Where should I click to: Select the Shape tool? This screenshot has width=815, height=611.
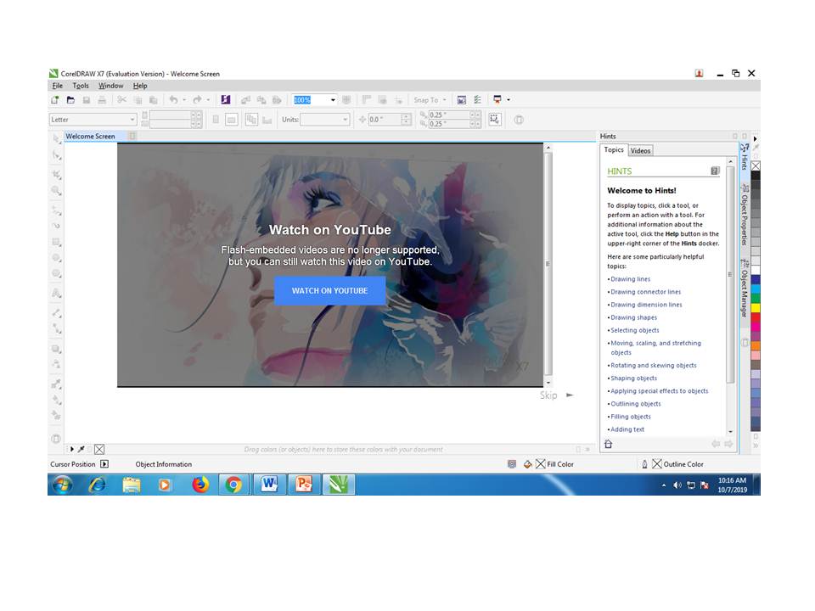coord(56,156)
